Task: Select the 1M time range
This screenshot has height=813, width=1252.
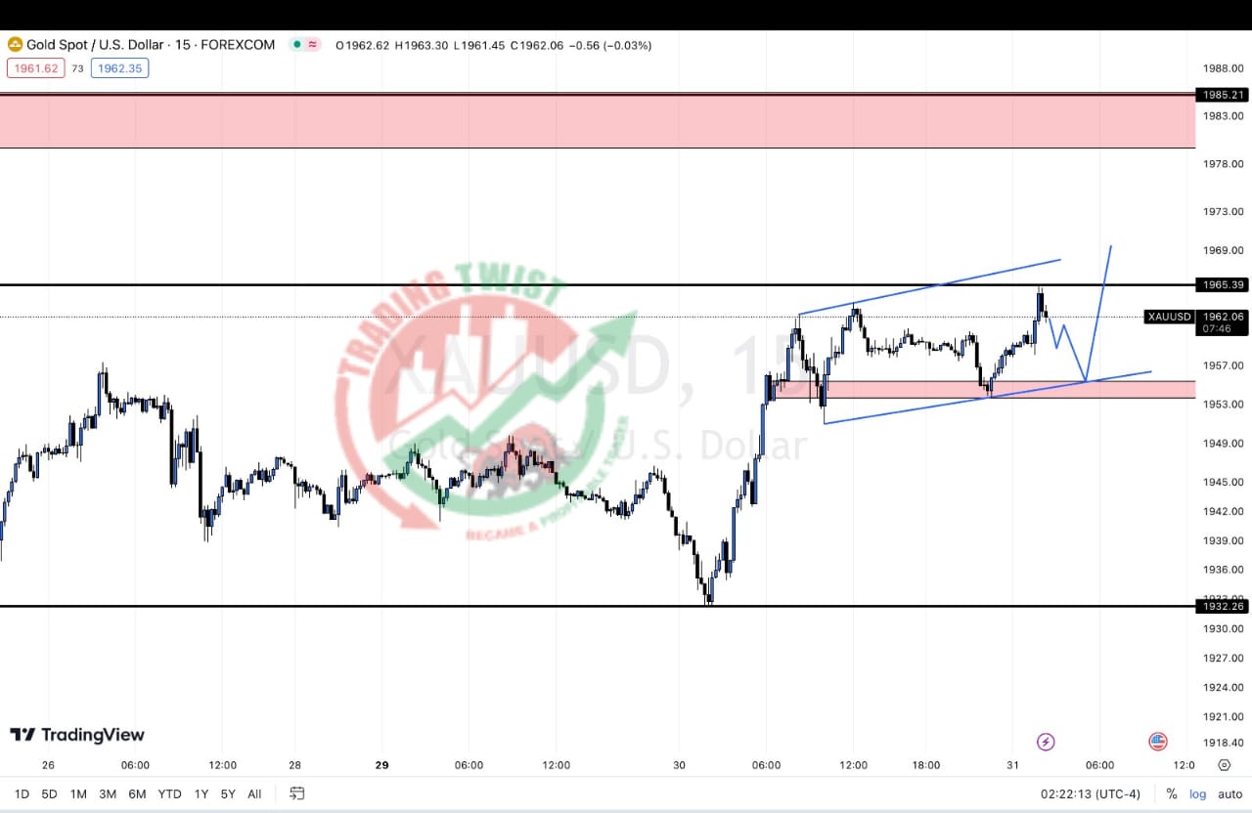Action: click(x=78, y=794)
